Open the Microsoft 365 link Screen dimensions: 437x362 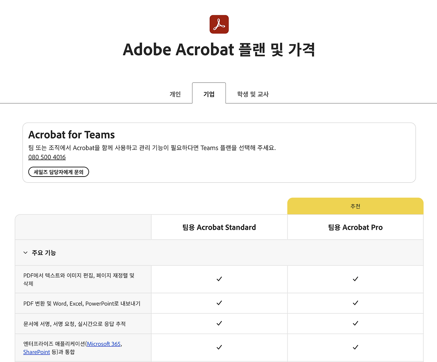click(x=104, y=344)
